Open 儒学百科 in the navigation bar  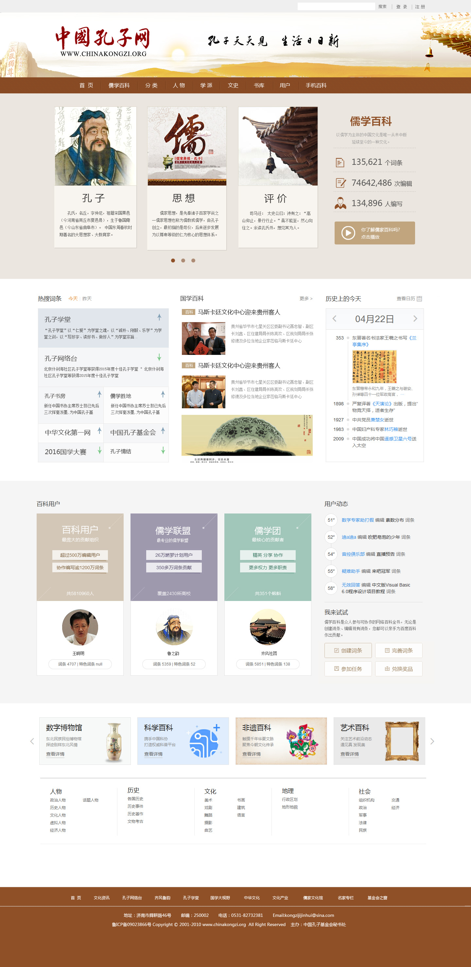pos(119,86)
